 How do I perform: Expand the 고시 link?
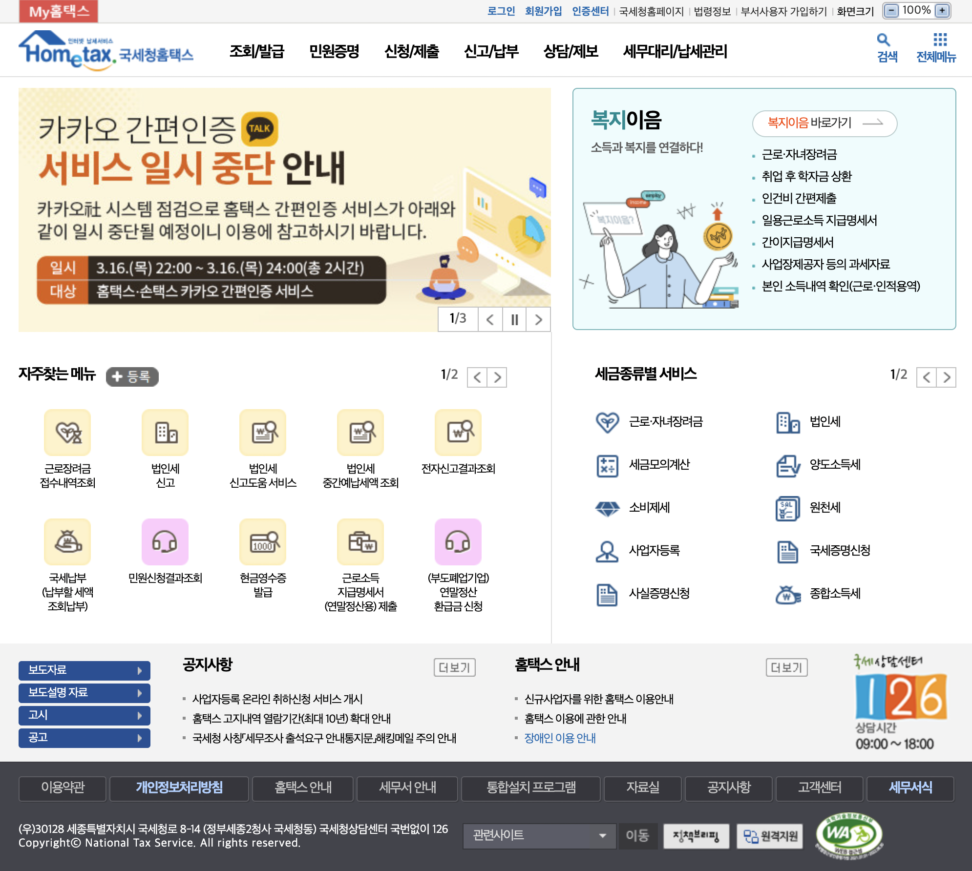(85, 715)
